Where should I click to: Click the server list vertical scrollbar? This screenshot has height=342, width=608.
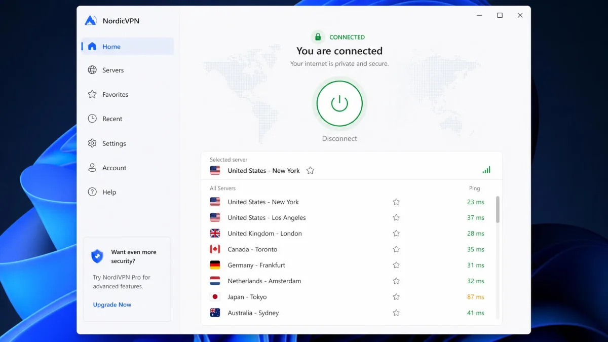tap(498, 209)
